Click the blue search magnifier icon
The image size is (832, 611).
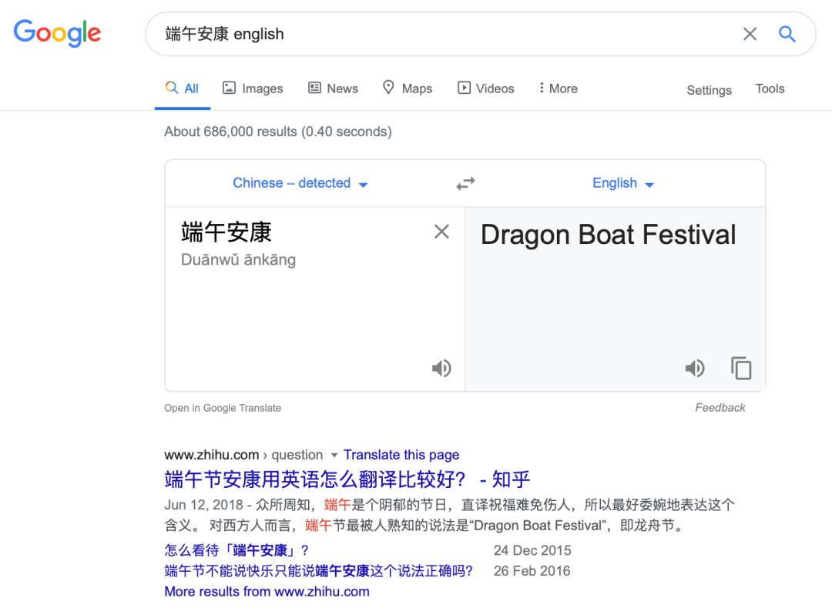pyautogui.click(x=787, y=34)
